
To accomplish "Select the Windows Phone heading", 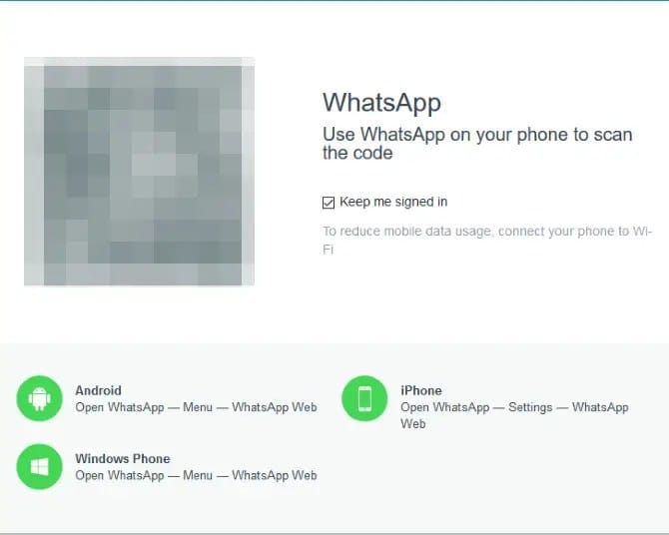I will coord(123,458).
